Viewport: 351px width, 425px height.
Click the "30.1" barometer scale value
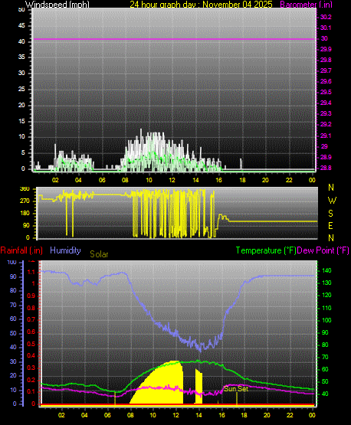click(326, 28)
